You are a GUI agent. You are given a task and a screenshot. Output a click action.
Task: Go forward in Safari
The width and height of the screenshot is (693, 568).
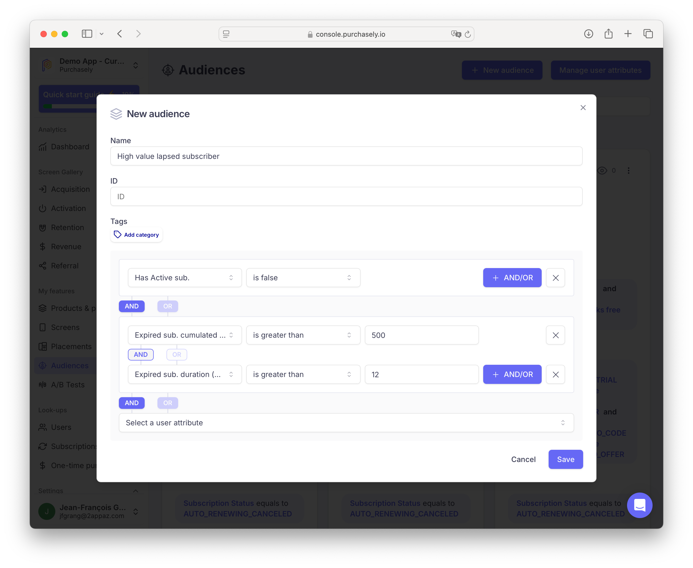pyautogui.click(x=138, y=34)
